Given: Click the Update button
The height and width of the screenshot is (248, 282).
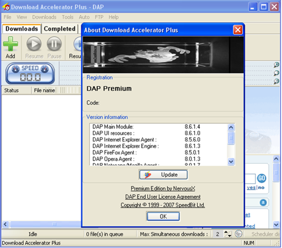Looking at the screenshot, I should click(x=163, y=175).
